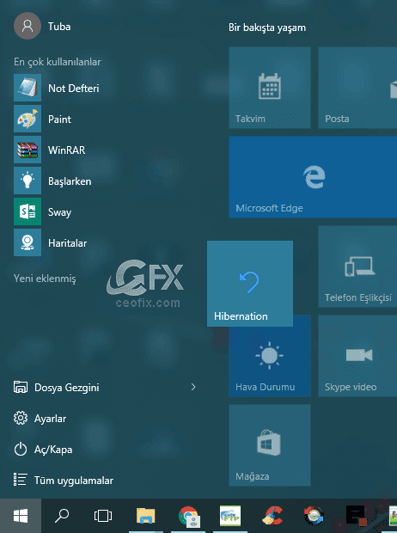
Task: Open taskbar search magnifier
Action: pyautogui.click(x=62, y=516)
